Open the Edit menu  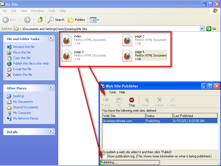[x=14, y=11]
